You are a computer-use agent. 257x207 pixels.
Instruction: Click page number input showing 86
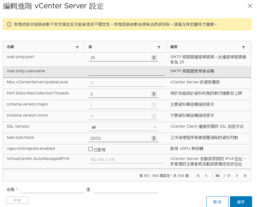click(218, 176)
